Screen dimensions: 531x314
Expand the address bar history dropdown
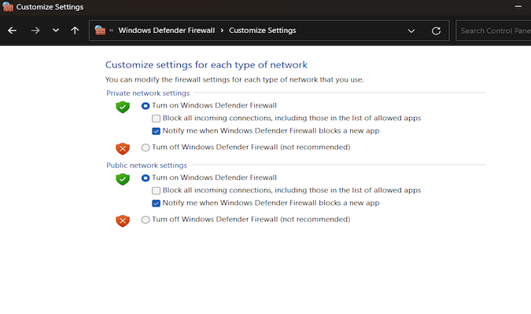(x=411, y=31)
